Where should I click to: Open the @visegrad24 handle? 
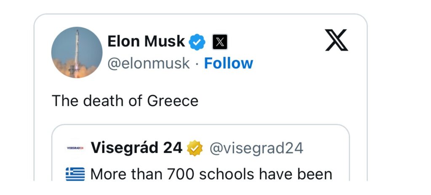tap(256, 149)
